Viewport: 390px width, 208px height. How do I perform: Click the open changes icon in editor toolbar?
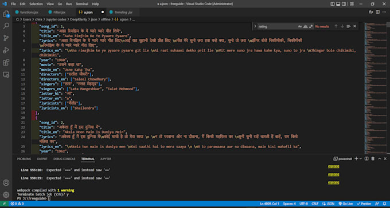(371, 12)
